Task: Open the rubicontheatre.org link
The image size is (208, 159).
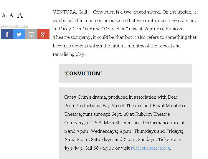Action: (150, 148)
